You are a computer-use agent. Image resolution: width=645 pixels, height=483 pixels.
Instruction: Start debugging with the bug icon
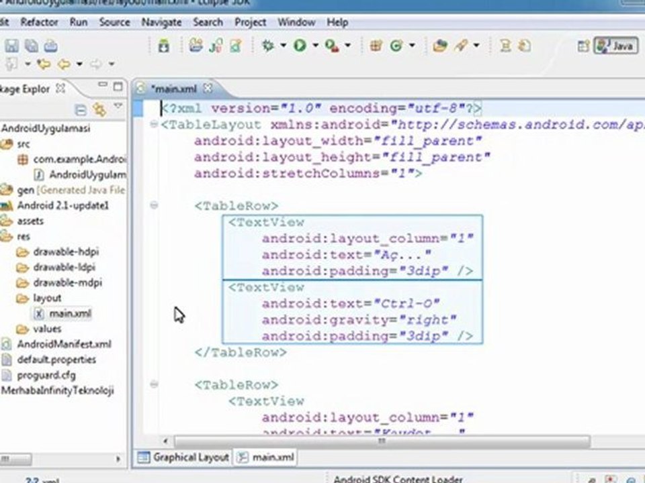click(x=268, y=45)
